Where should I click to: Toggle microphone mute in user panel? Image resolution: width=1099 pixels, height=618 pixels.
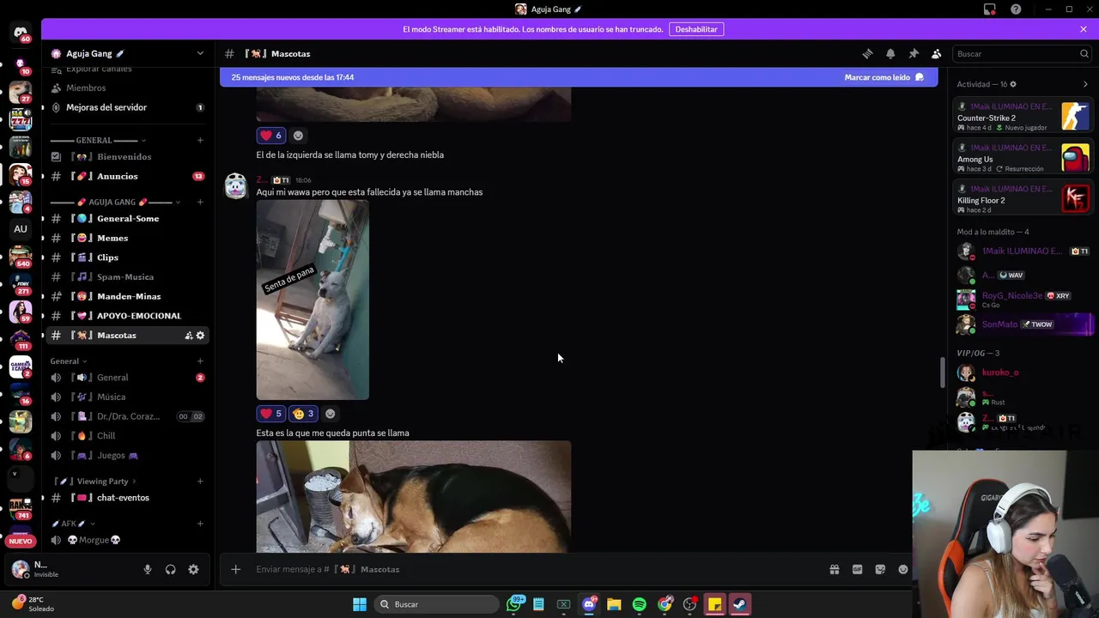148,569
